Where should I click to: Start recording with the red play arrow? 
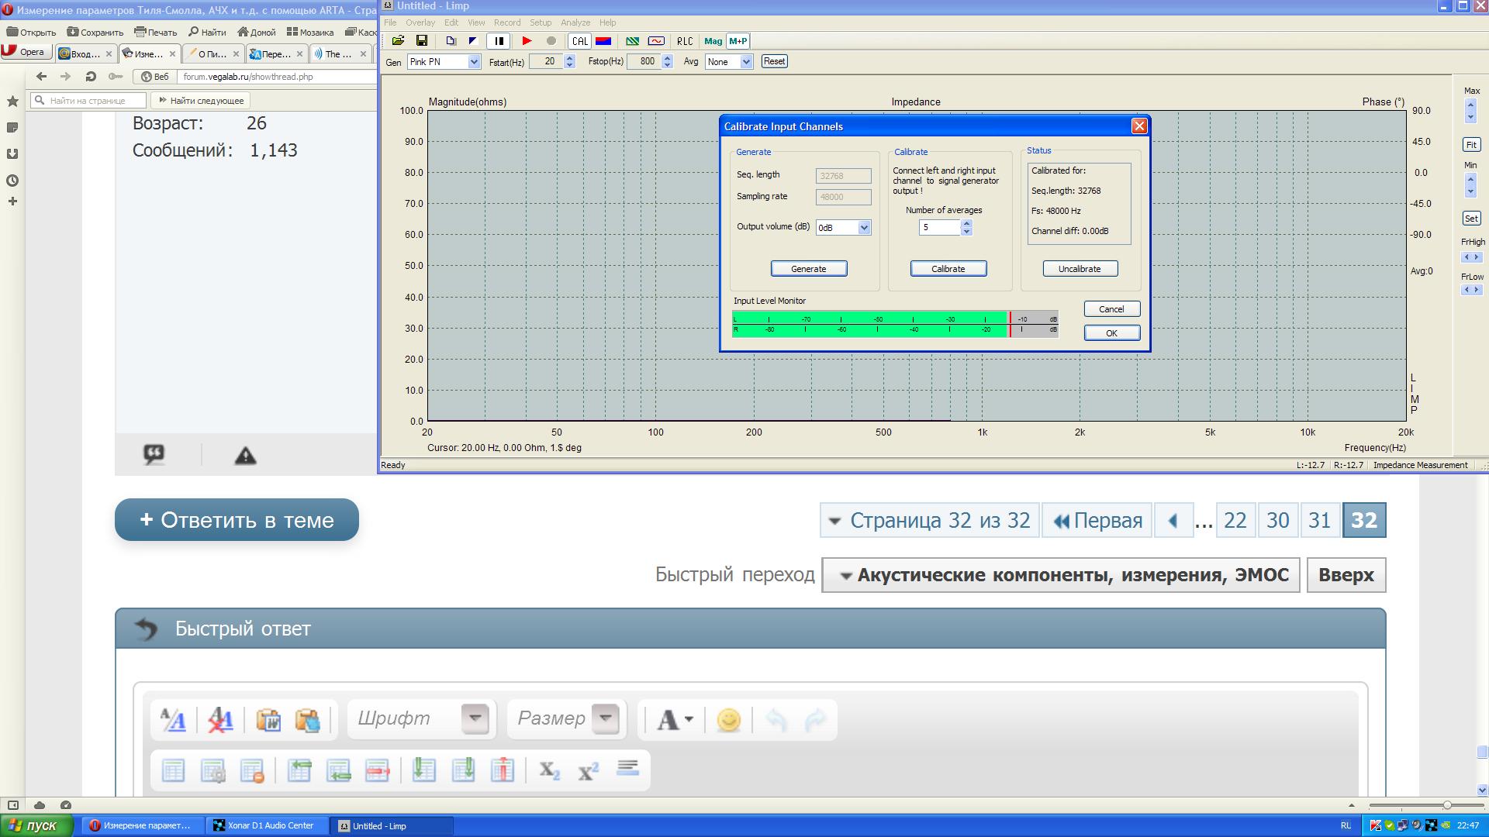tap(527, 41)
